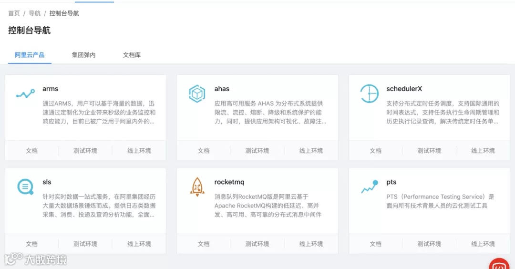Click the RocketMQ description text
This screenshot has width=515, height=269.
click(x=268, y=206)
